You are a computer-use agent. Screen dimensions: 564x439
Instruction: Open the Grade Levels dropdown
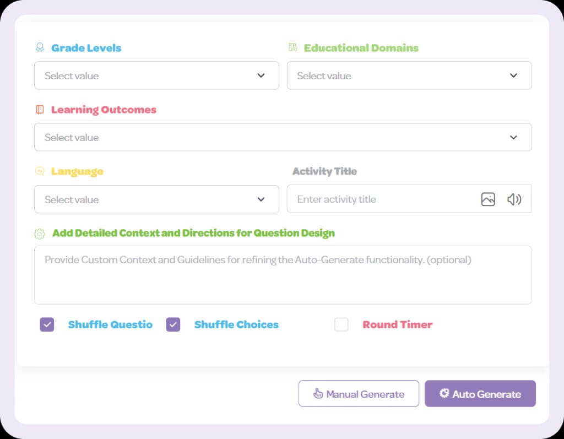point(156,75)
